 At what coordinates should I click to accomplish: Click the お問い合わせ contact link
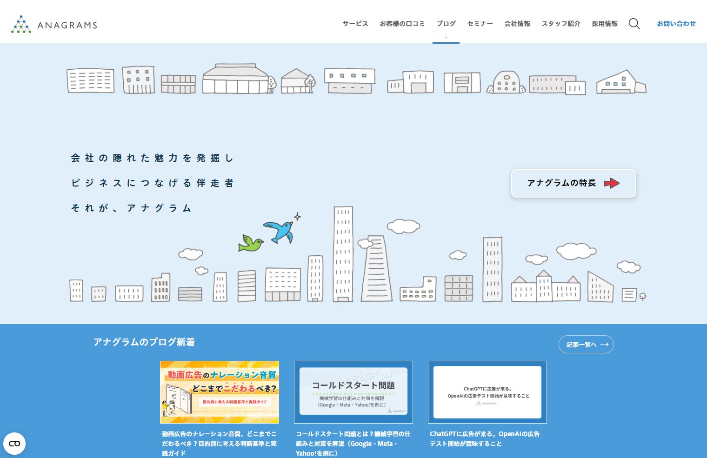click(676, 24)
